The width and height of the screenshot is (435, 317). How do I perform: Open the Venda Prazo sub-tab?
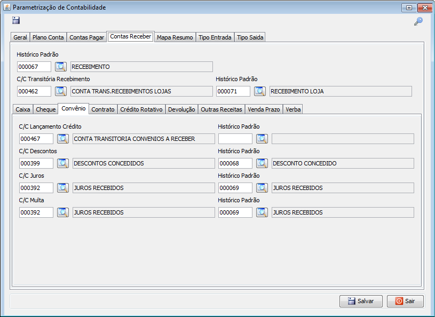[x=264, y=109]
